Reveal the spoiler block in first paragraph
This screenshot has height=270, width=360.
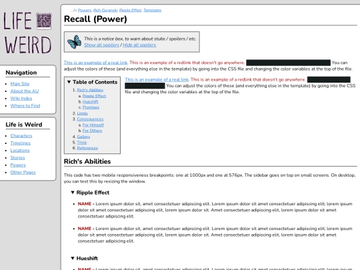click(x=288, y=63)
